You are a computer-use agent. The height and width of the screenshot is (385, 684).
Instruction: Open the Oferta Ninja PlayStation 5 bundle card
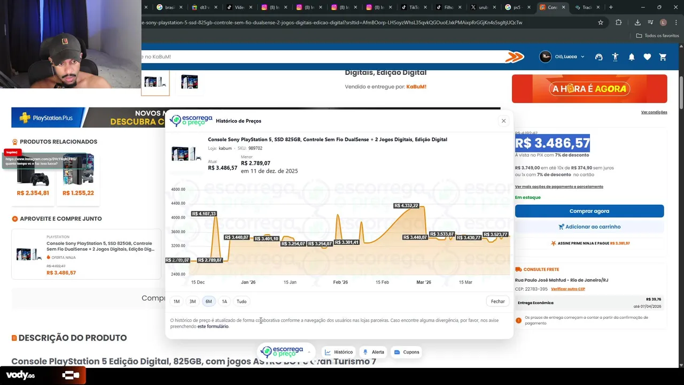(x=86, y=255)
